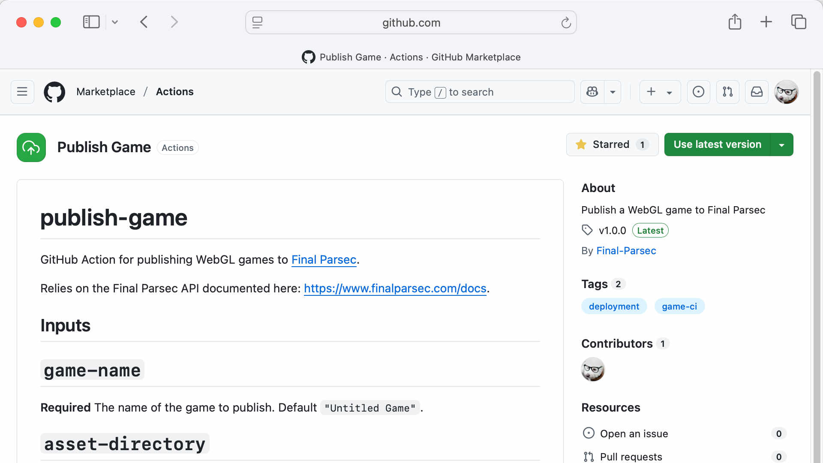Open the Final-Parsec publisher profile
This screenshot has height=463, width=823.
[626, 251]
